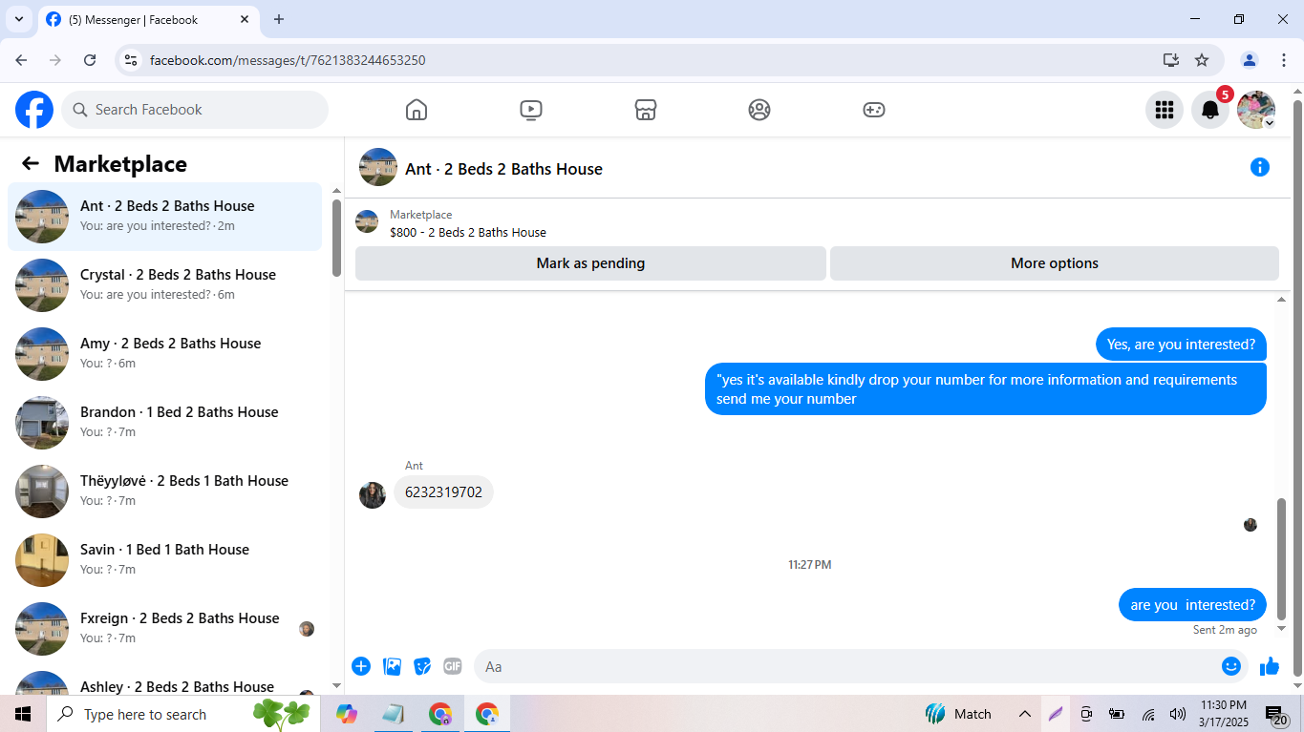Image resolution: width=1304 pixels, height=732 pixels.
Task: Open the Savin 1 Bed 1 Bath conversation
Action: click(165, 560)
